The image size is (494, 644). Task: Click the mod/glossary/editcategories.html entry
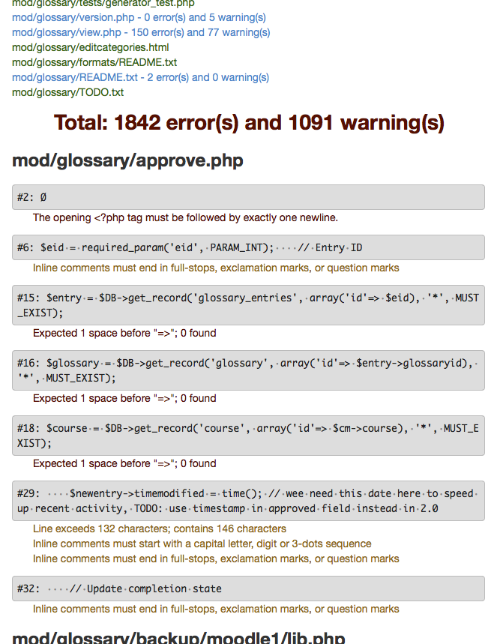[91, 48]
